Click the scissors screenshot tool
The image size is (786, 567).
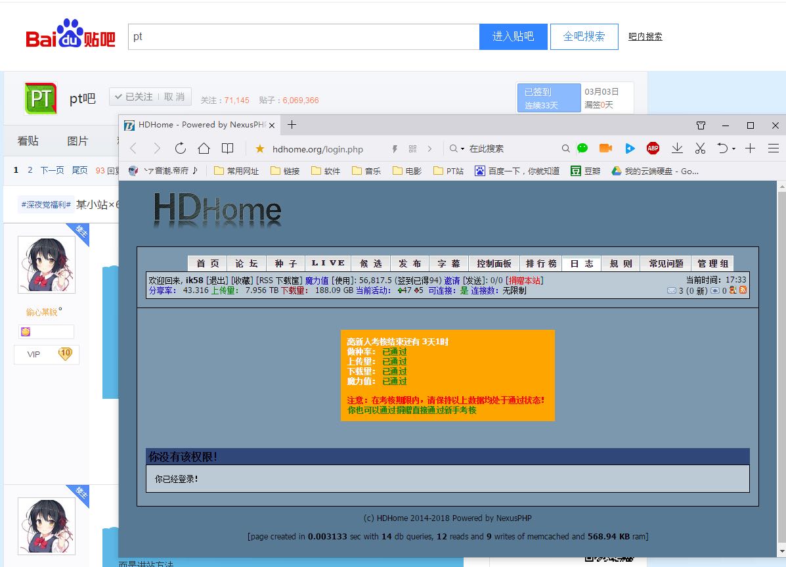pos(700,148)
